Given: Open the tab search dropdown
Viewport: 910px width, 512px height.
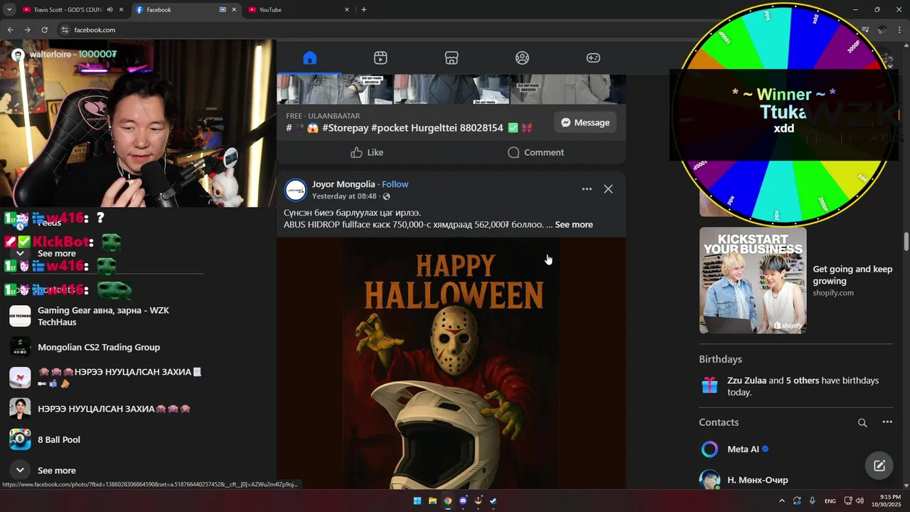Looking at the screenshot, I should (x=9, y=10).
